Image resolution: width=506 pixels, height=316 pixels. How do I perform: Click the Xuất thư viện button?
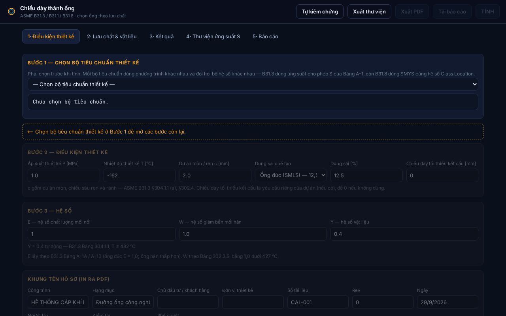point(369,11)
